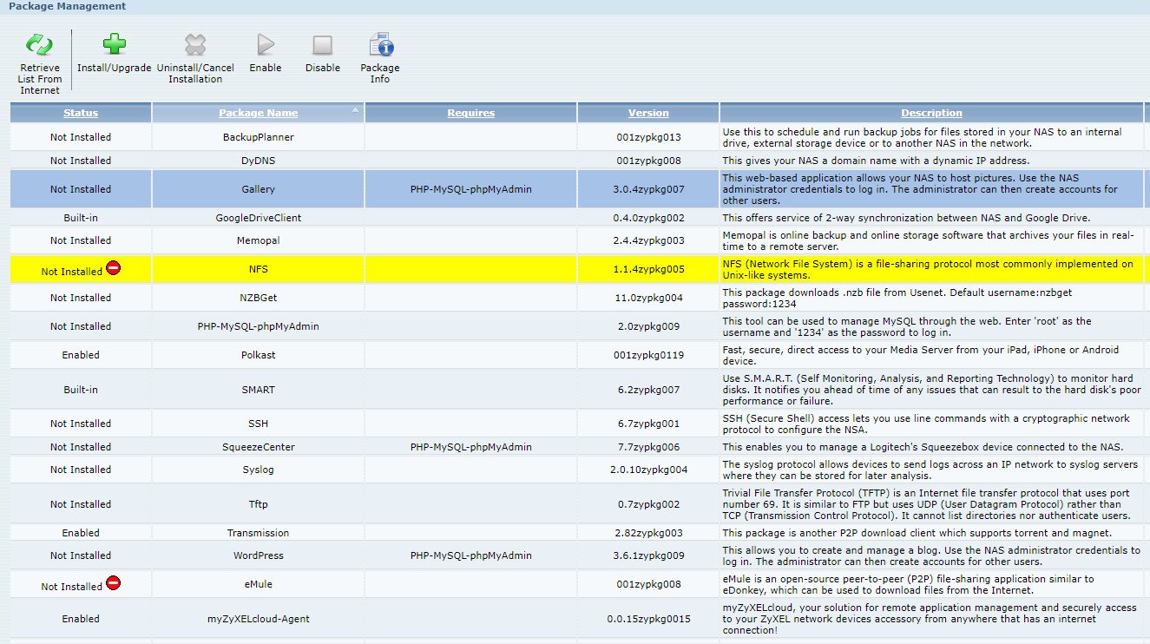Click version 1.1.4zypkg005 in NFS row

[648, 269]
